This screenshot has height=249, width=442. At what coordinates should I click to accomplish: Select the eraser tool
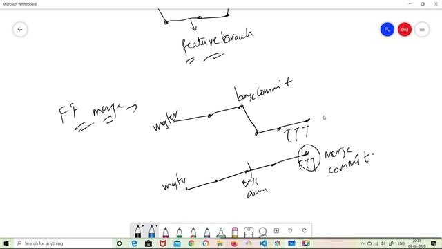coord(235,232)
